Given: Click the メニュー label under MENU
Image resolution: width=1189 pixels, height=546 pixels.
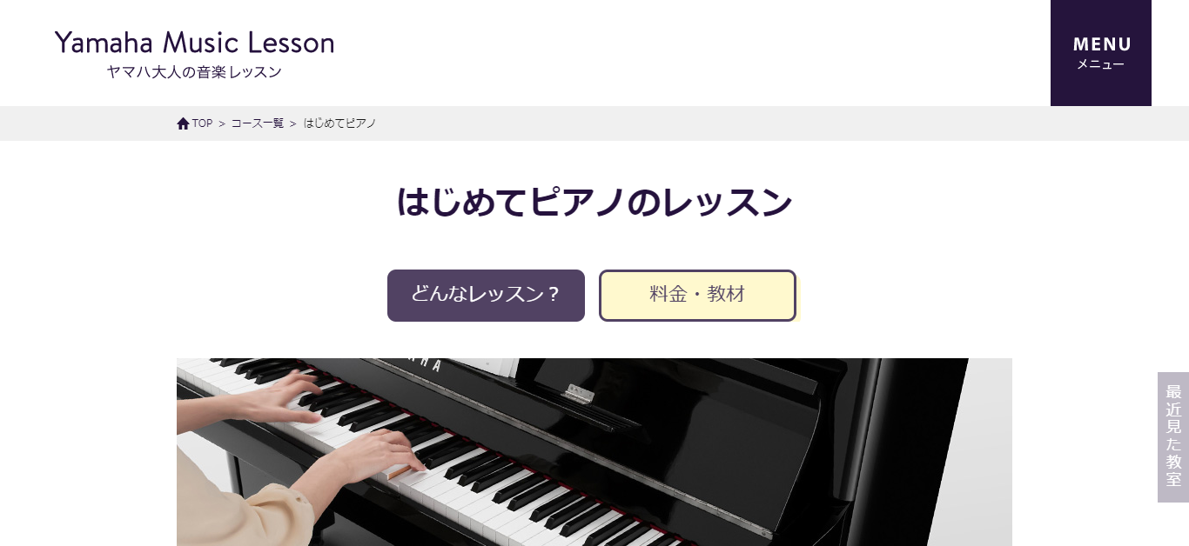Looking at the screenshot, I should coord(1100,65).
